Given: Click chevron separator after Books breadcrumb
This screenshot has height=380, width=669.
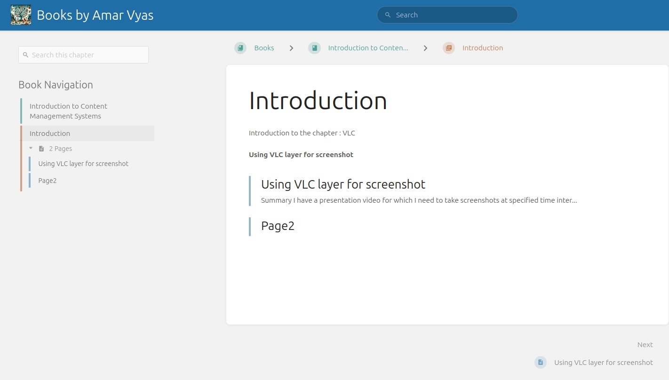Looking at the screenshot, I should tap(291, 48).
